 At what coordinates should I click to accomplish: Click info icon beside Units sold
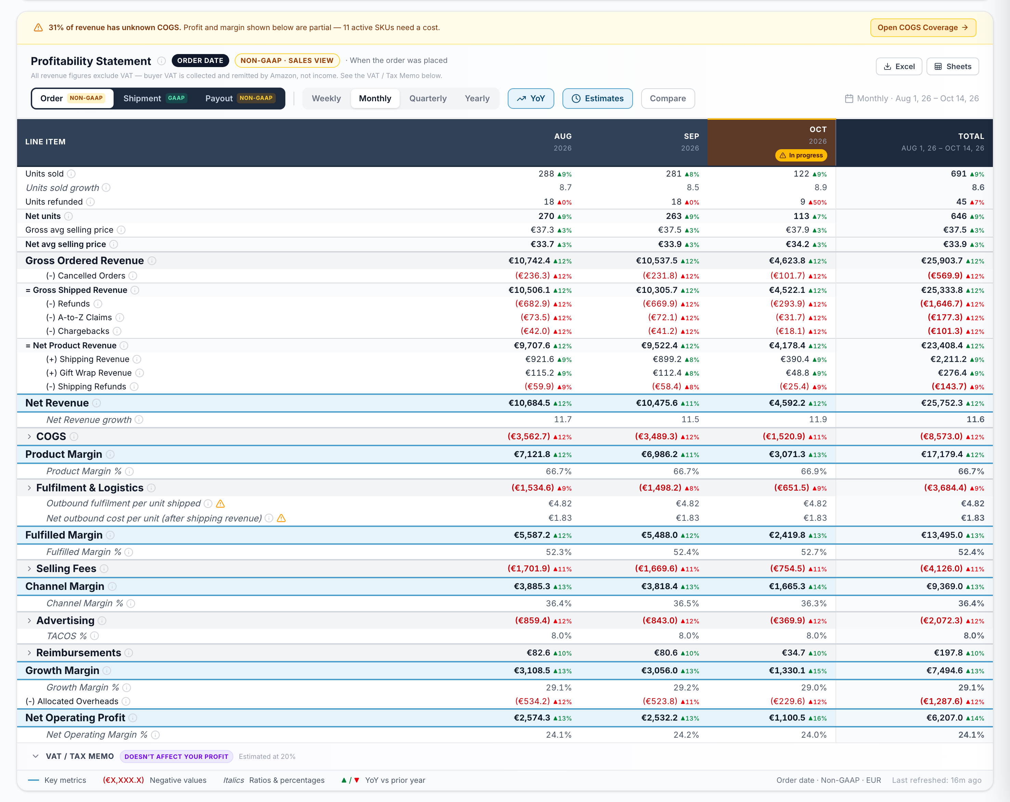(71, 174)
